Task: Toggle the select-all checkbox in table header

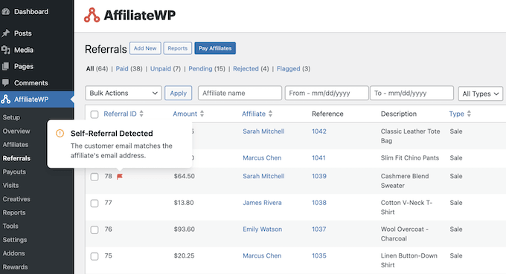Action: (x=95, y=114)
